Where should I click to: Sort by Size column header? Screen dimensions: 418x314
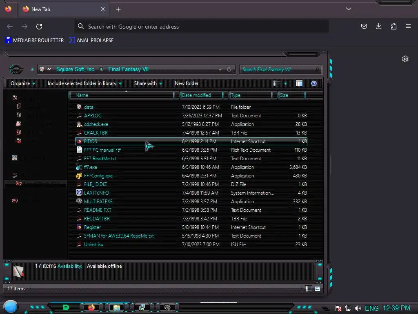(x=291, y=95)
